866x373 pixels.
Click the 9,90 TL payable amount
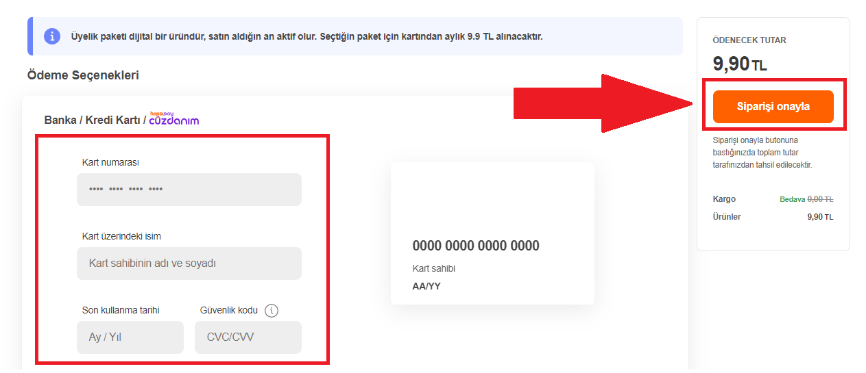coord(740,64)
